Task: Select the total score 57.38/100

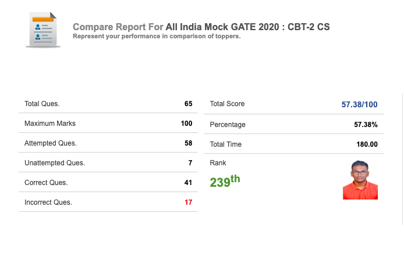Action: [359, 104]
